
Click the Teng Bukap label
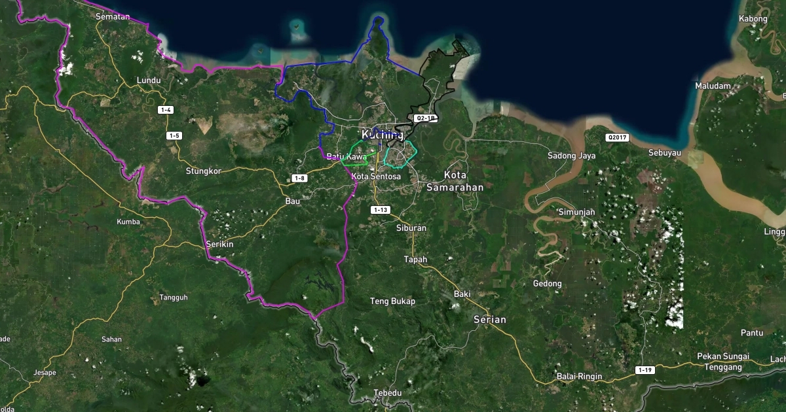point(393,301)
